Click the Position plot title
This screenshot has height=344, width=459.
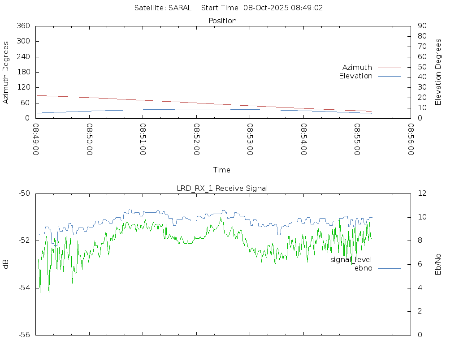coord(222,21)
